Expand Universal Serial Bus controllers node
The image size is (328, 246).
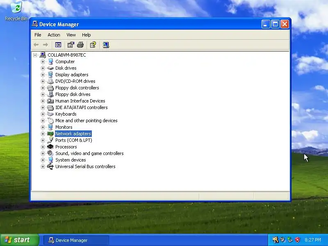43,166
